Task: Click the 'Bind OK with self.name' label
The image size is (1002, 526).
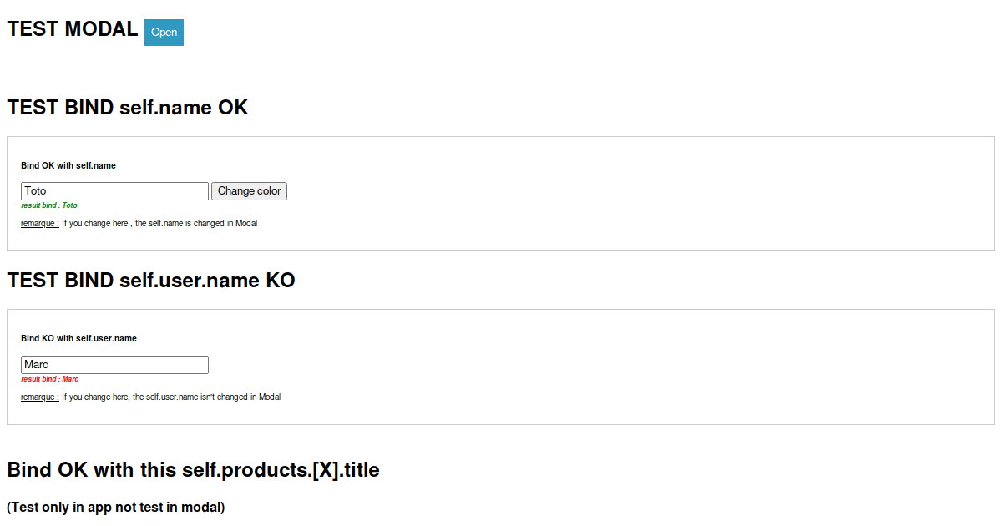Action: click(68, 166)
